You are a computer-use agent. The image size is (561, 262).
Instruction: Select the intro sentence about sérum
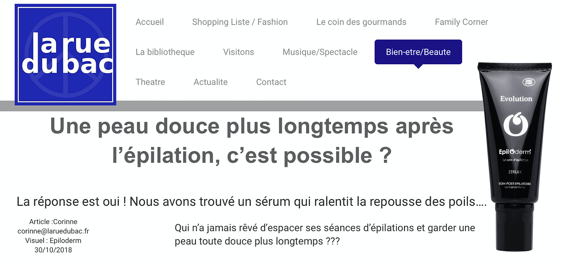(x=251, y=202)
